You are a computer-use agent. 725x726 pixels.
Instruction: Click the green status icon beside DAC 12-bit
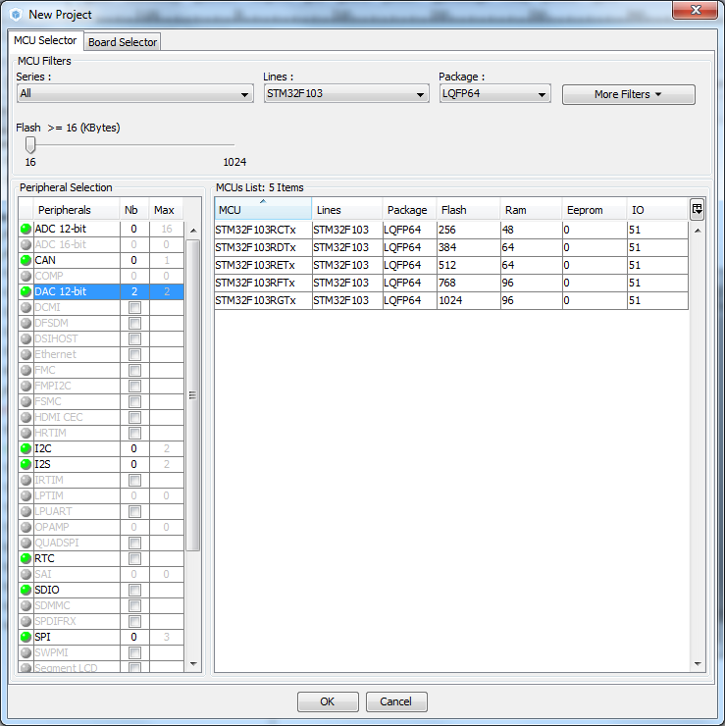pos(26,291)
